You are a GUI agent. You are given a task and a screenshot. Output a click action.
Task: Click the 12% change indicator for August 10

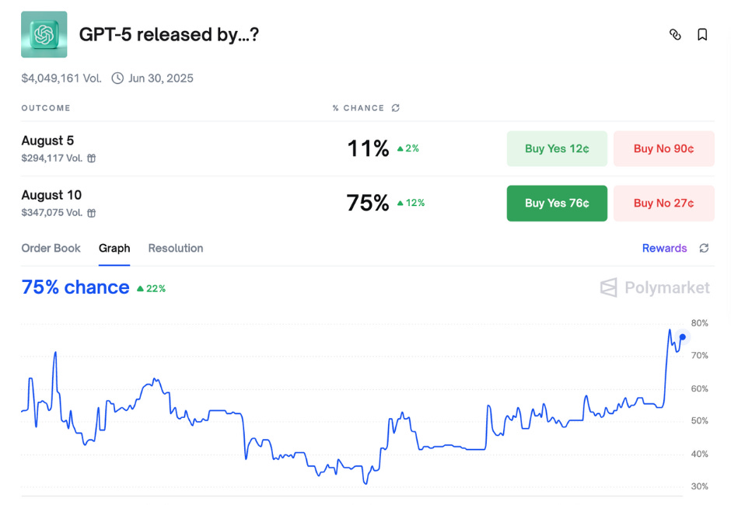[x=411, y=203]
